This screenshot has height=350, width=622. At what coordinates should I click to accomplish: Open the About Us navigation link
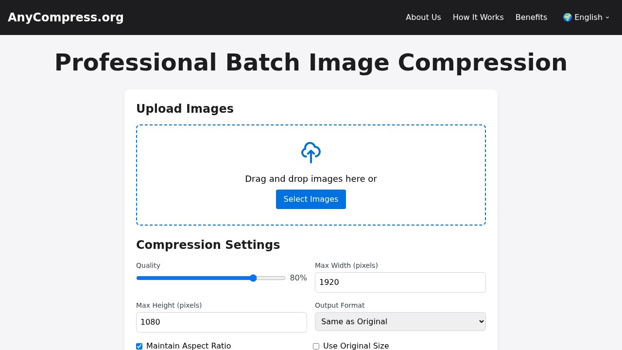point(423,17)
